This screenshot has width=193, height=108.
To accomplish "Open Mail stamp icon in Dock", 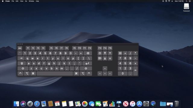I will point(44,104).
